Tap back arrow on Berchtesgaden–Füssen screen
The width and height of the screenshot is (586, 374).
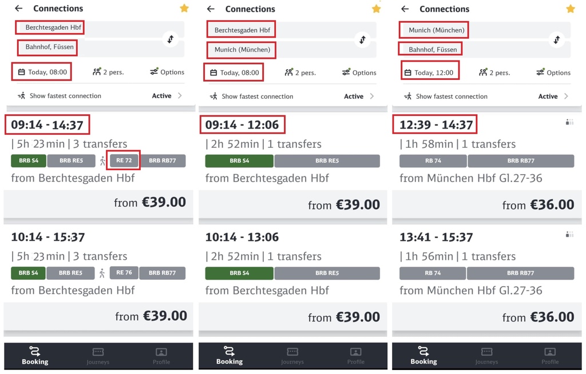19,8
